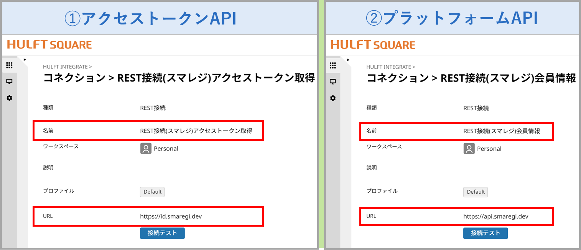Select name value REST接続(スマレジ)アクセストークン取得
The height and width of the screenshot is (250, 581).
tap(196, 131)
